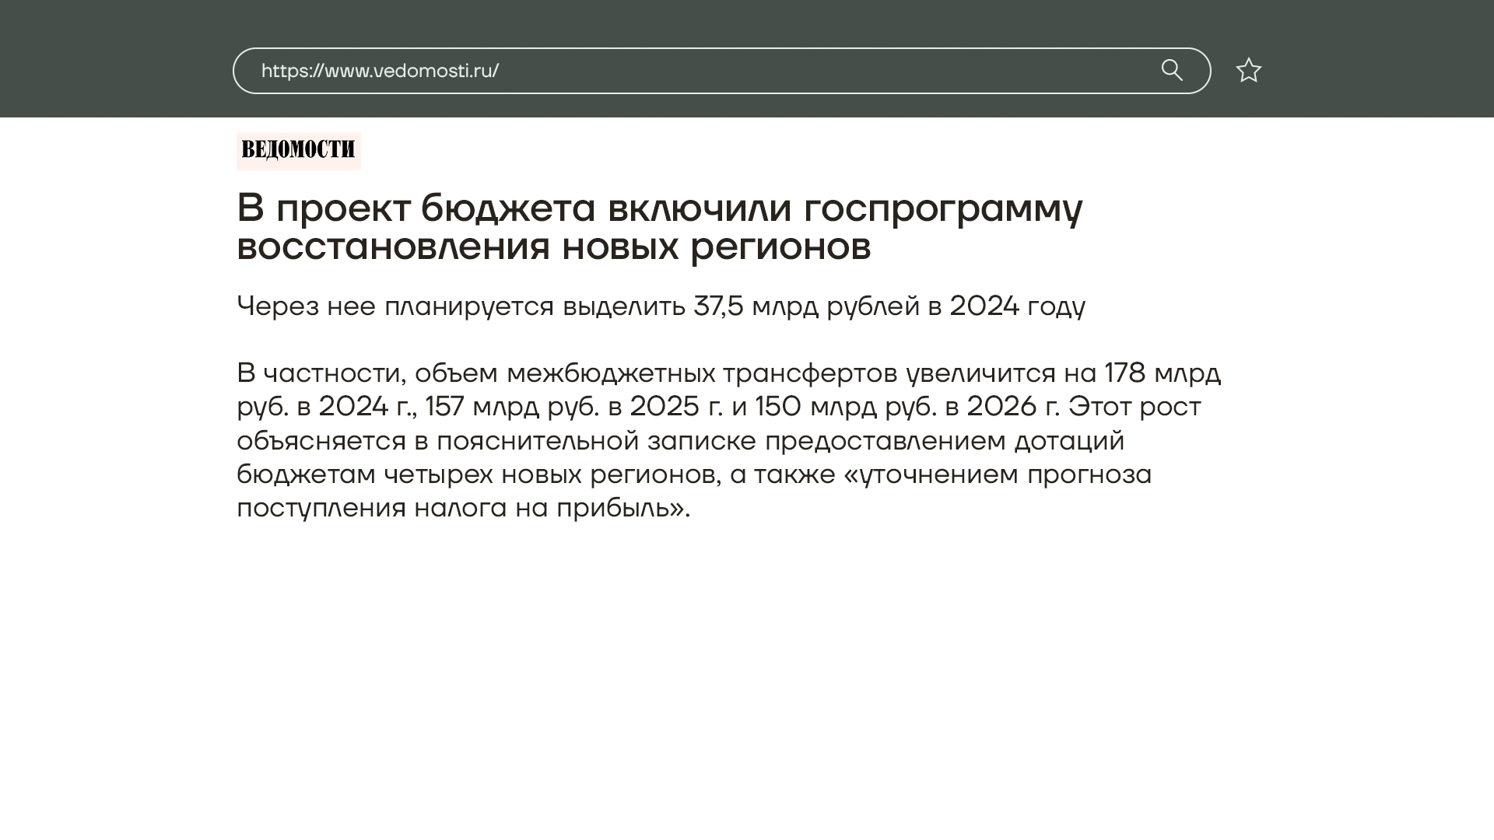This screenshot has width=1494, height=840.
Task: Click phrase 'четырех новых регионов' in paragraph
Action: [x=552, y=474]
